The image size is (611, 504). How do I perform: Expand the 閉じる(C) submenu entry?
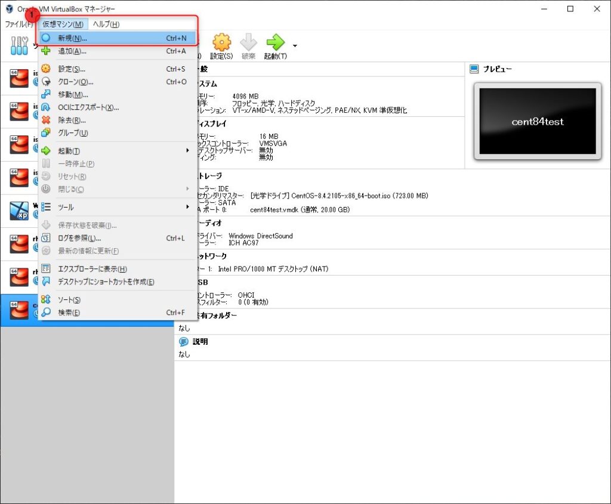(117, 190)
